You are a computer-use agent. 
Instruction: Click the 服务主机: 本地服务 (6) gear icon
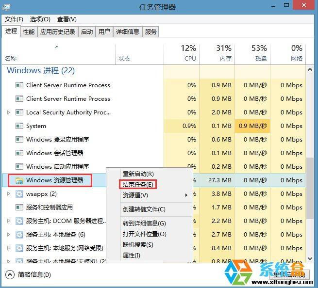(19, 235)
